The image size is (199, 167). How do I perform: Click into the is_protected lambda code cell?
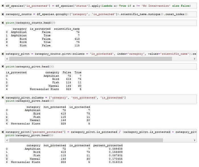click(101, 6)
